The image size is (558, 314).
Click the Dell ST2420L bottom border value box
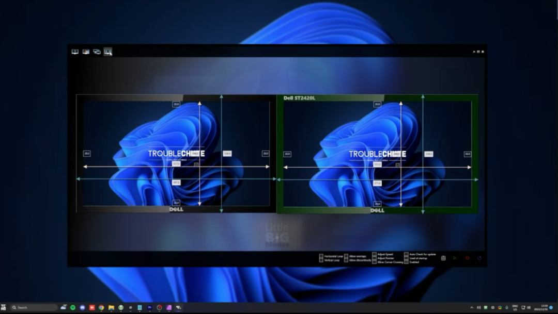point(377,204)
